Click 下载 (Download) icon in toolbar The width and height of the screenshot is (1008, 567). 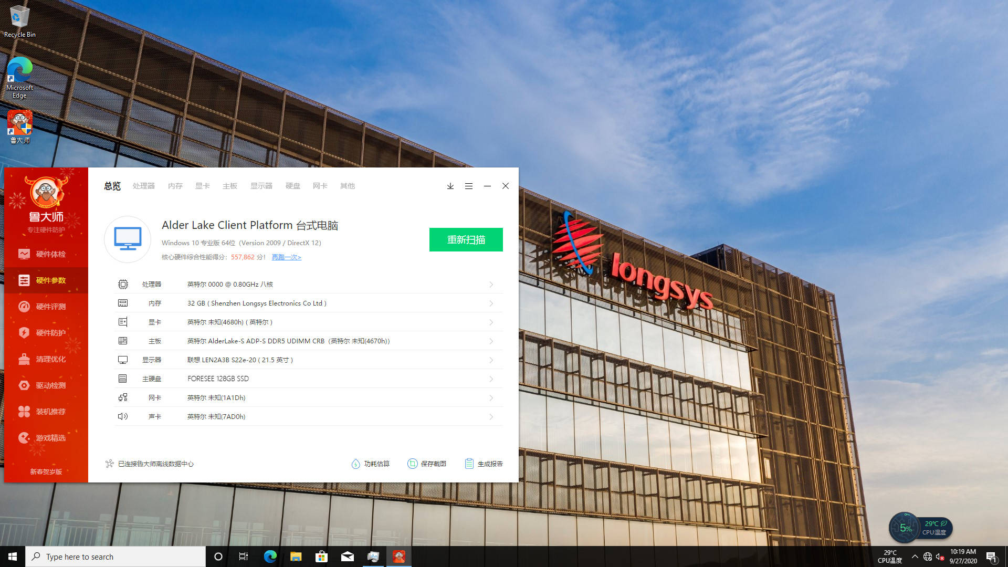click(x=450, y=185)
